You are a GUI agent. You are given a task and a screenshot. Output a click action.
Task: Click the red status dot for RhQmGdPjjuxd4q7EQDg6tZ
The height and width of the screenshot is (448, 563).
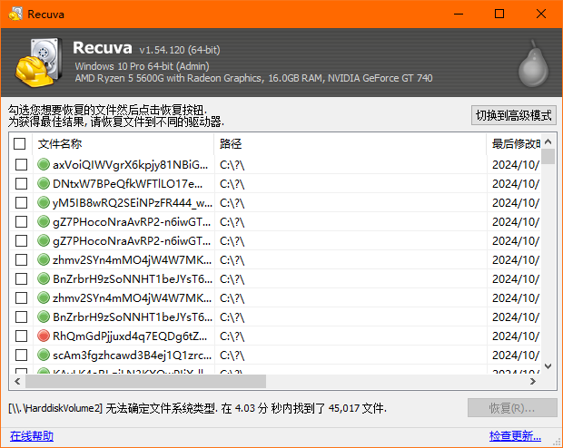click(44, 336)
